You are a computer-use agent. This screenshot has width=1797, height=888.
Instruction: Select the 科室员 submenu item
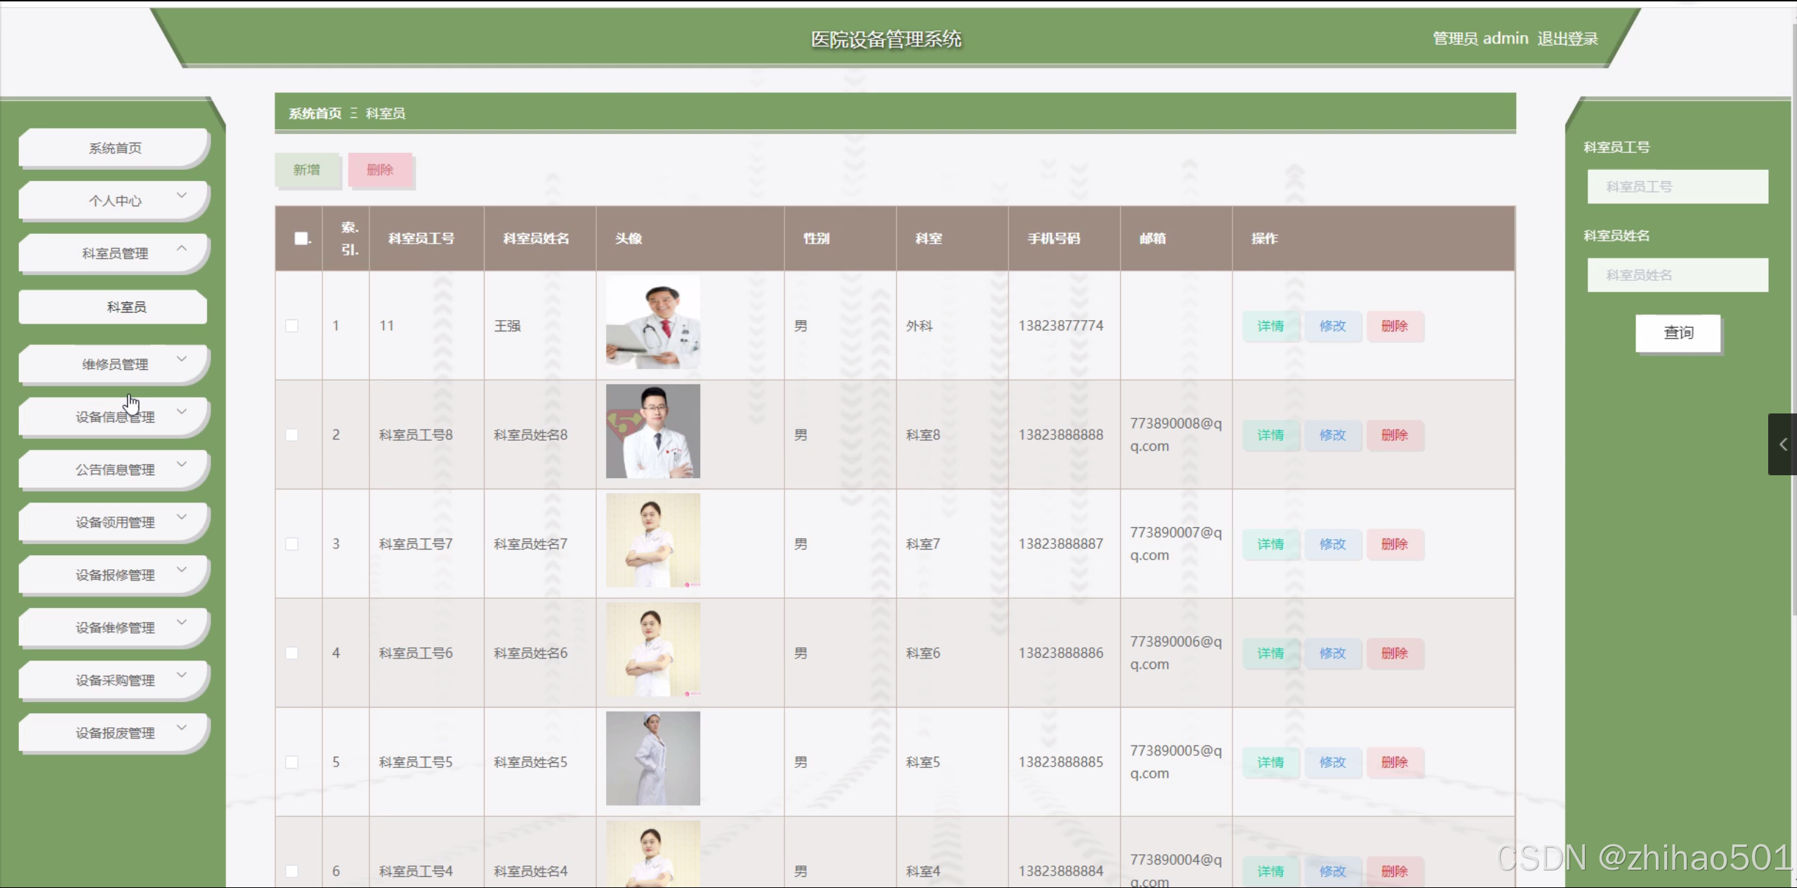126,307
